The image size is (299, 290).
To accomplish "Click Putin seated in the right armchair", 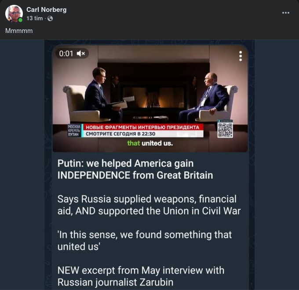I will tap(210, 97).
